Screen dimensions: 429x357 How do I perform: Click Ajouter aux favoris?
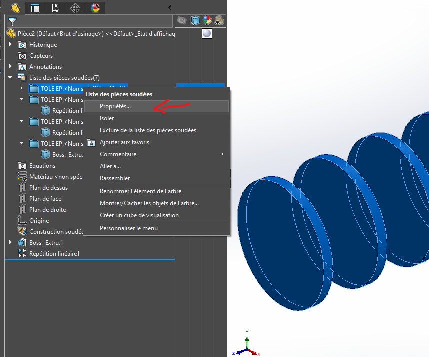click(x=124, y=142)
